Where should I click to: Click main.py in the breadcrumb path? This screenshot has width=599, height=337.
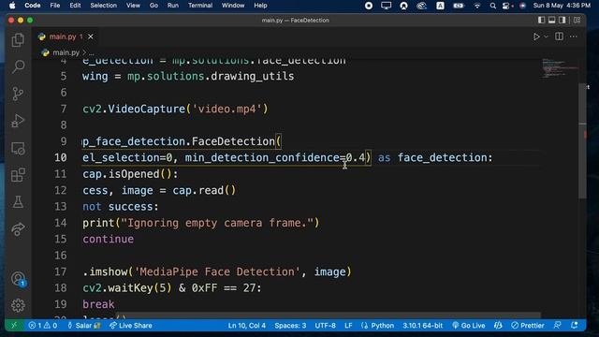pyautogui.click(x=66, y=52)
